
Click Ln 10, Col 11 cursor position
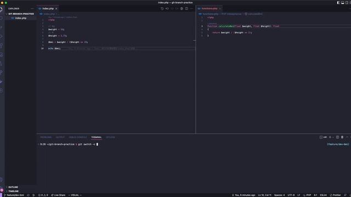(x=264, y=195)
